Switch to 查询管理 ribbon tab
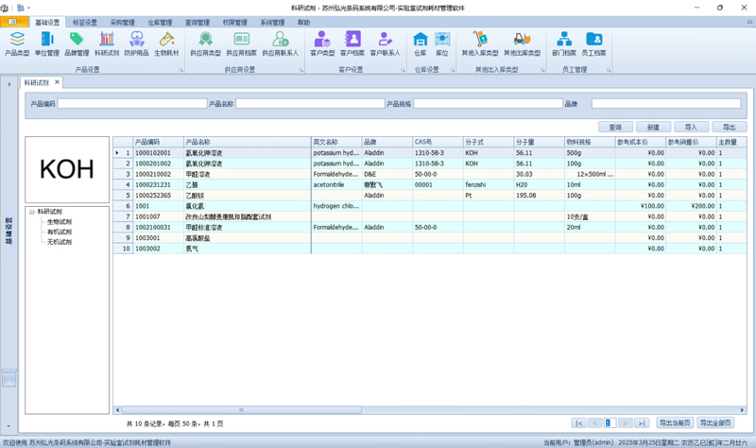 [198, 22]
